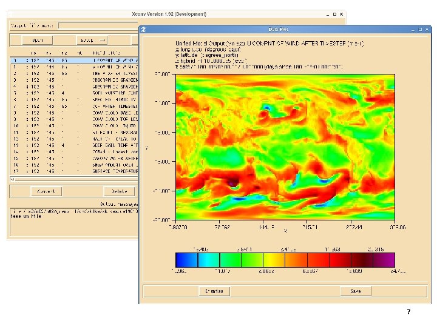
Task: Close the Data Plot window
Action: click(427, 29)
